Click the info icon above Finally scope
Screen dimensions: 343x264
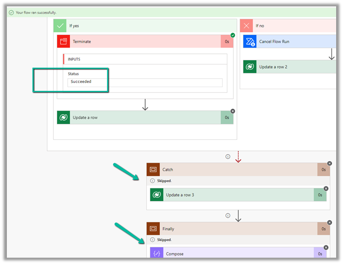[228, 215]
